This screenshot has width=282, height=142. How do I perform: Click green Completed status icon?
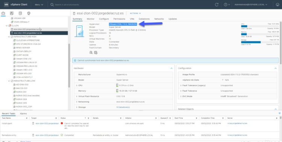pyautogui.click(x=62, y=135)
